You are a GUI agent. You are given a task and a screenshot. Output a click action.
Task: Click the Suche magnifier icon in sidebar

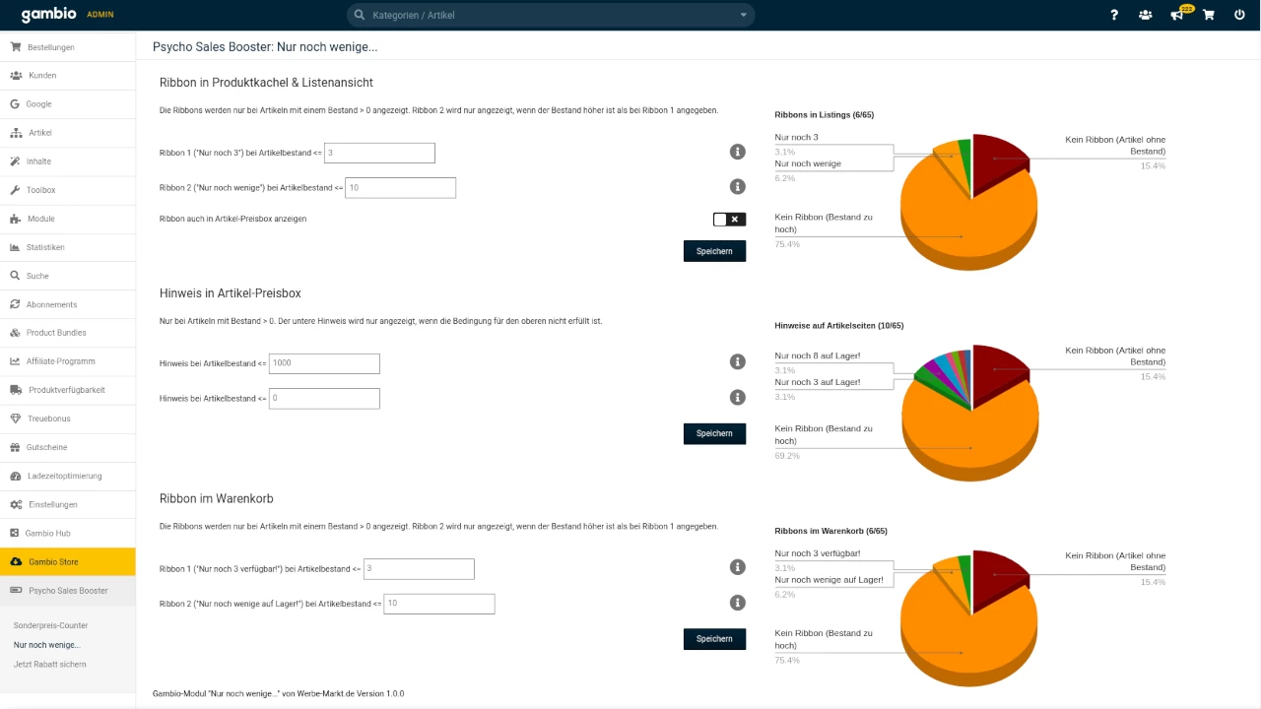click(16, 276)
